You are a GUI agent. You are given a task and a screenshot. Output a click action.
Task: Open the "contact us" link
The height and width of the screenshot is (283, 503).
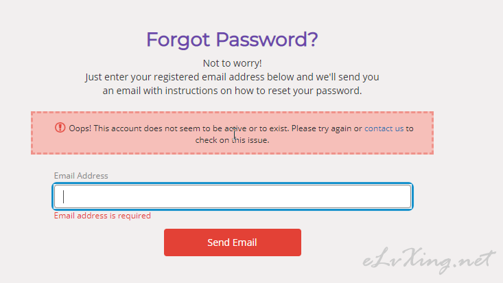tap(384, 128)
